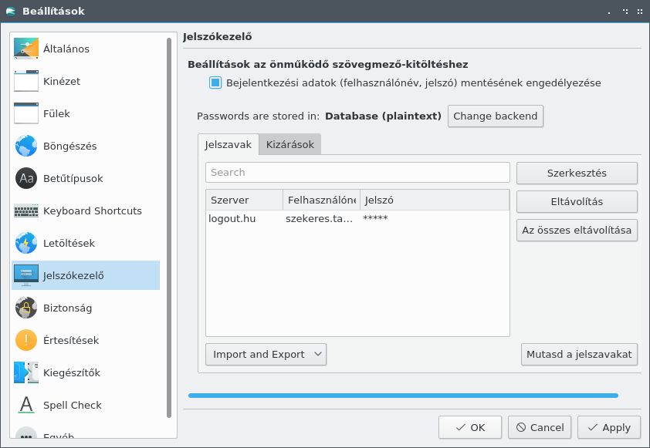This screenshot has width=650, height=448.
Task: Open the Böngészés globe icon
Action: click(26, 146)
